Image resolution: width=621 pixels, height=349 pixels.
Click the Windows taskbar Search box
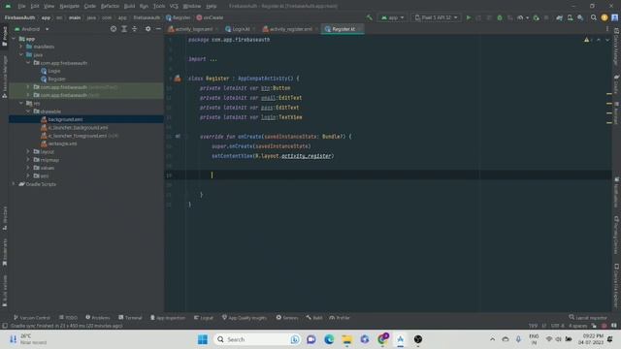tap(257, 339)
